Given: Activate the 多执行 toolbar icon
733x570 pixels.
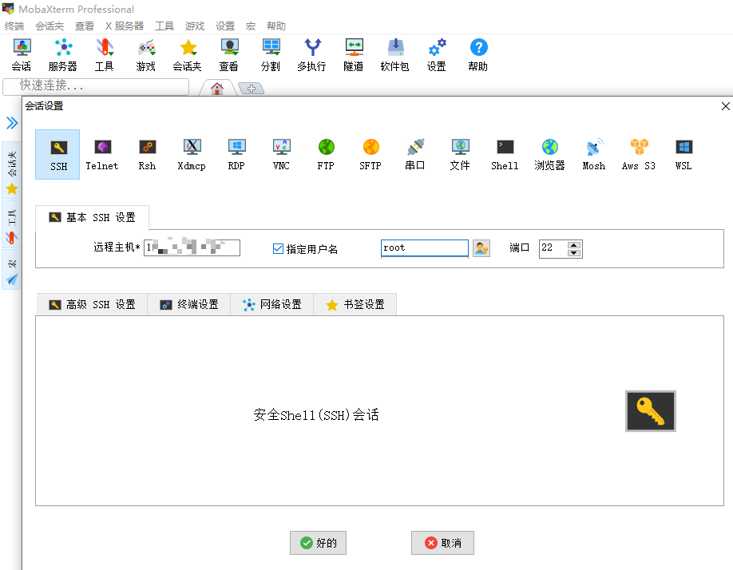Looking at the screenshot, I should click(x=312, y=55).
